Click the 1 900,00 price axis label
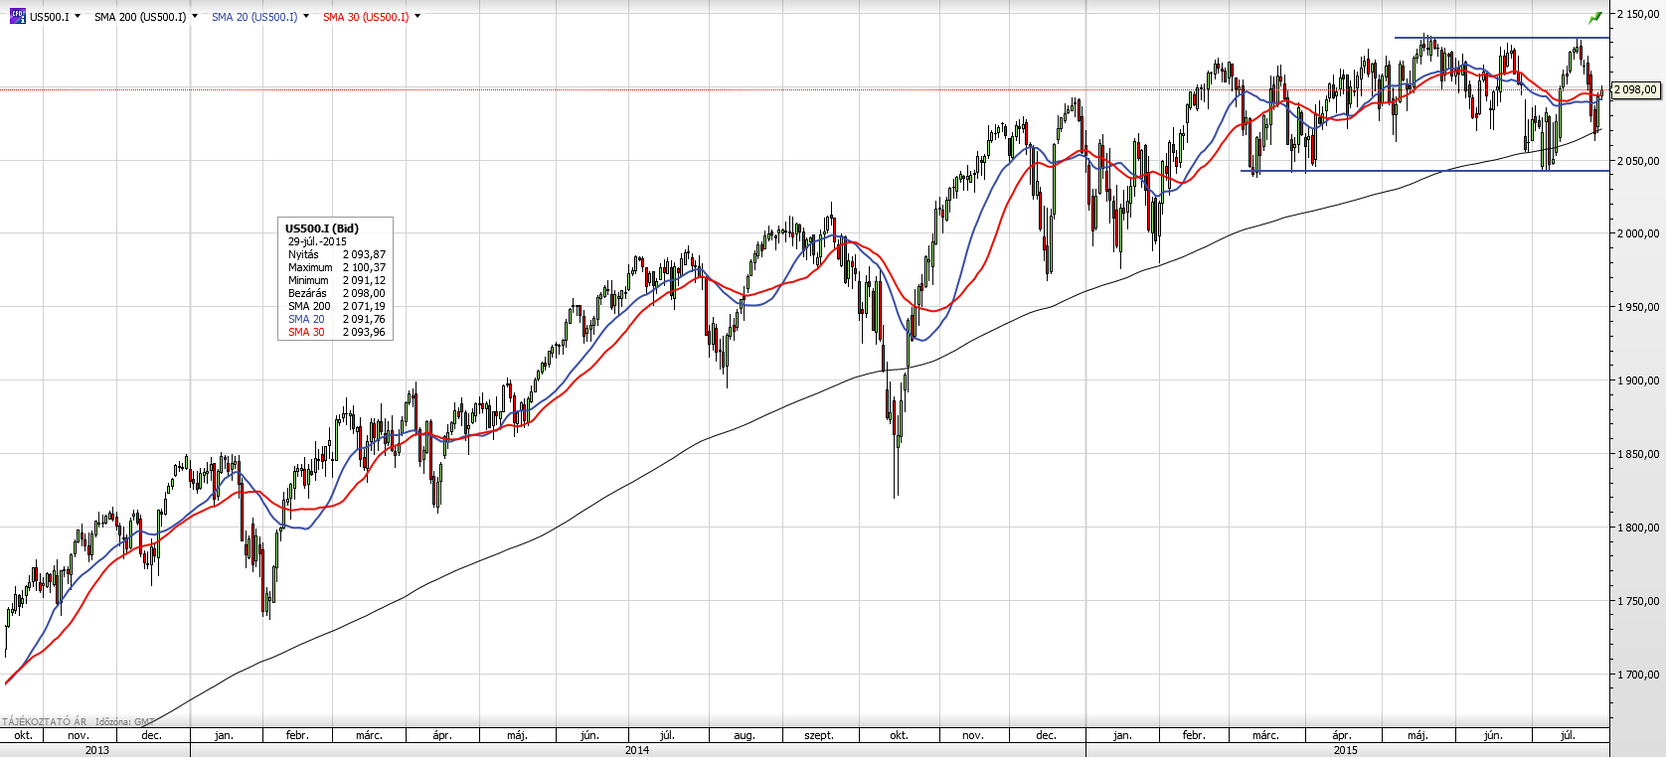 1638,380
